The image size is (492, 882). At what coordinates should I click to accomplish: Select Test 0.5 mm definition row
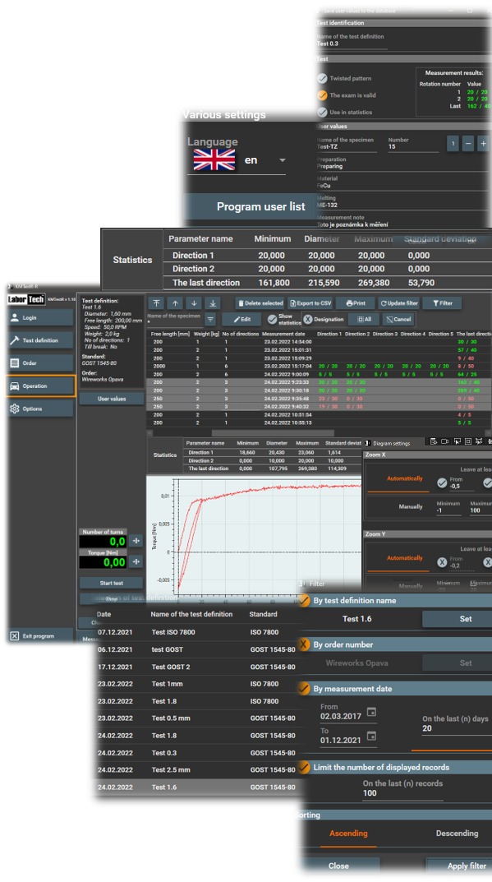pyautogui.click(x=199, y=718)
